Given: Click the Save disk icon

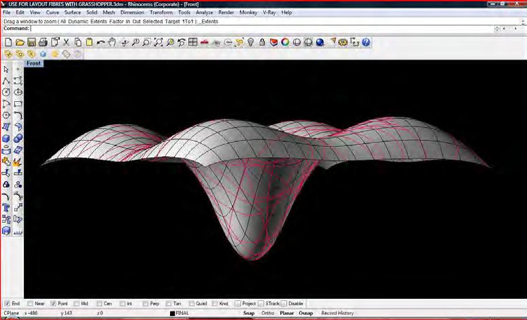Looking at the screenshot, I should tap(31, 42).
